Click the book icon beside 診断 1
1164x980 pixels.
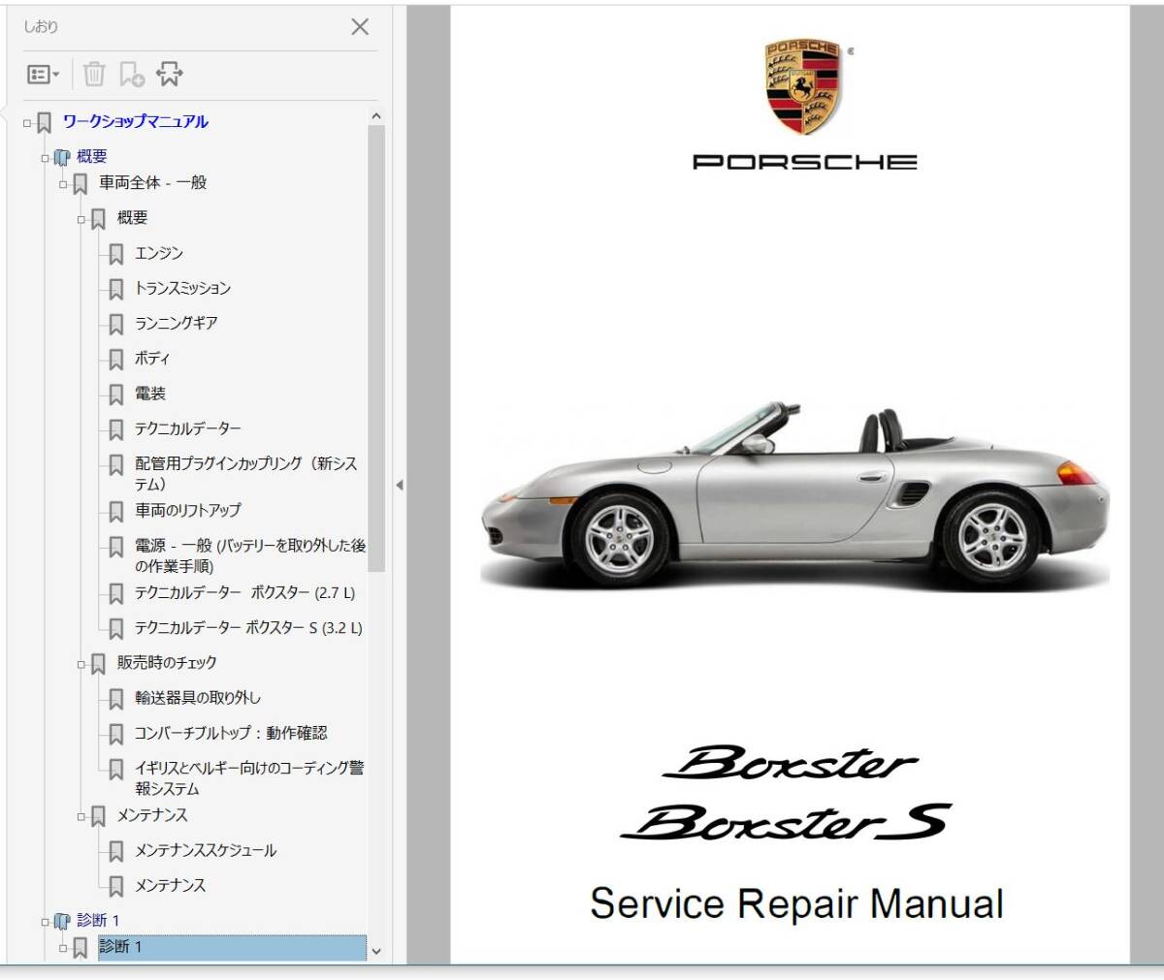pos(62,921)
